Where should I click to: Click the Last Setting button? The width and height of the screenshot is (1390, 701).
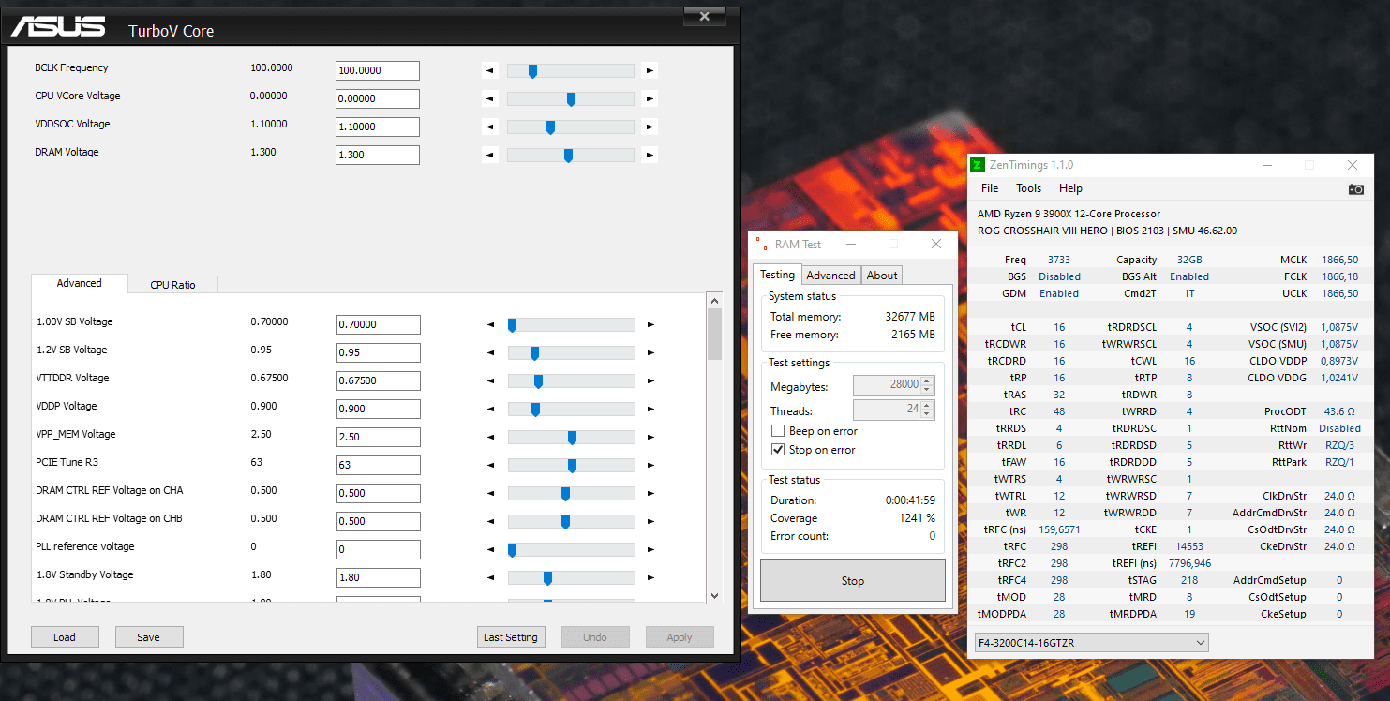pos(511,637)
